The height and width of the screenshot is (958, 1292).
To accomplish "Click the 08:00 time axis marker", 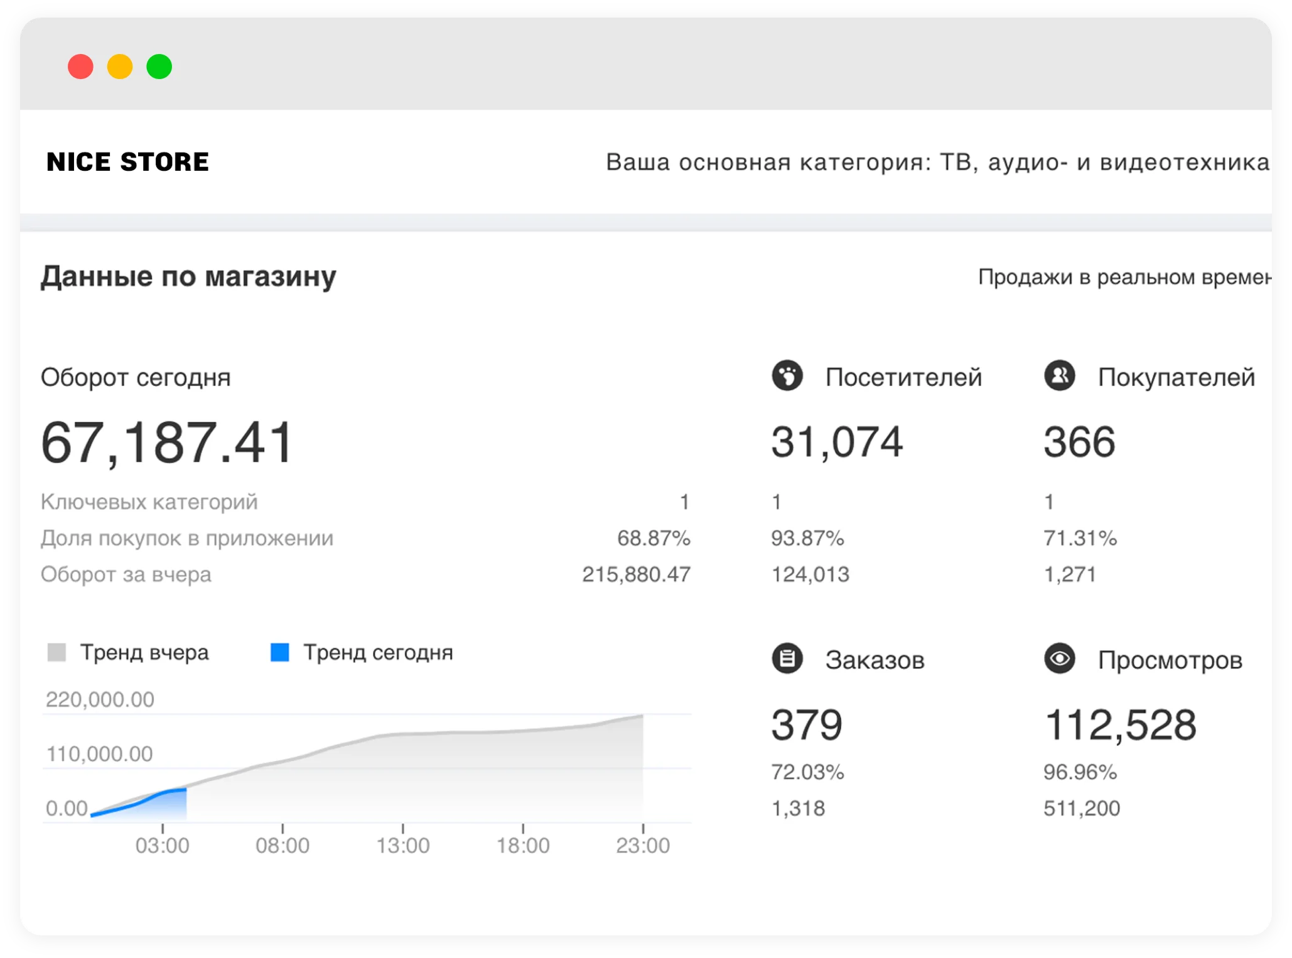I will [x=283, y=845].
